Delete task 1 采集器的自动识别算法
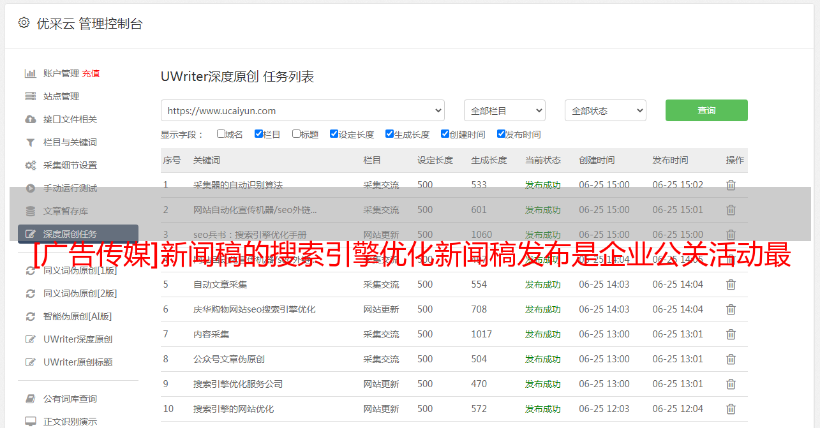This screenshot has height=428, width=820. click(x=731, y=185)
